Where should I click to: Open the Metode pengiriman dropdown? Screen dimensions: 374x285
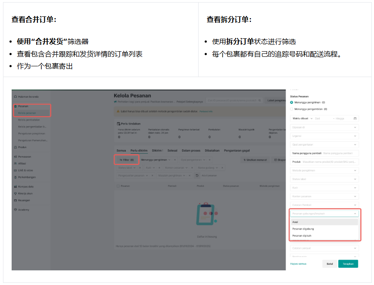355,170
